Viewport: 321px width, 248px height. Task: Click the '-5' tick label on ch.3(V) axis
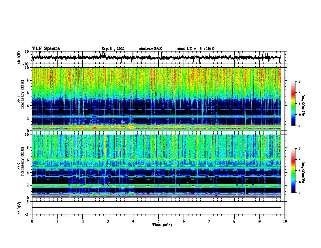click(27, 214)
